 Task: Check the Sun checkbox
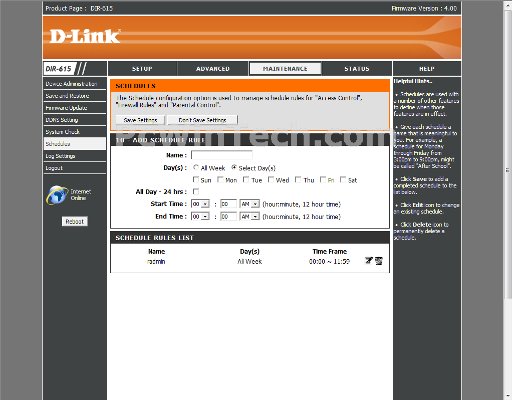point(196,179)
